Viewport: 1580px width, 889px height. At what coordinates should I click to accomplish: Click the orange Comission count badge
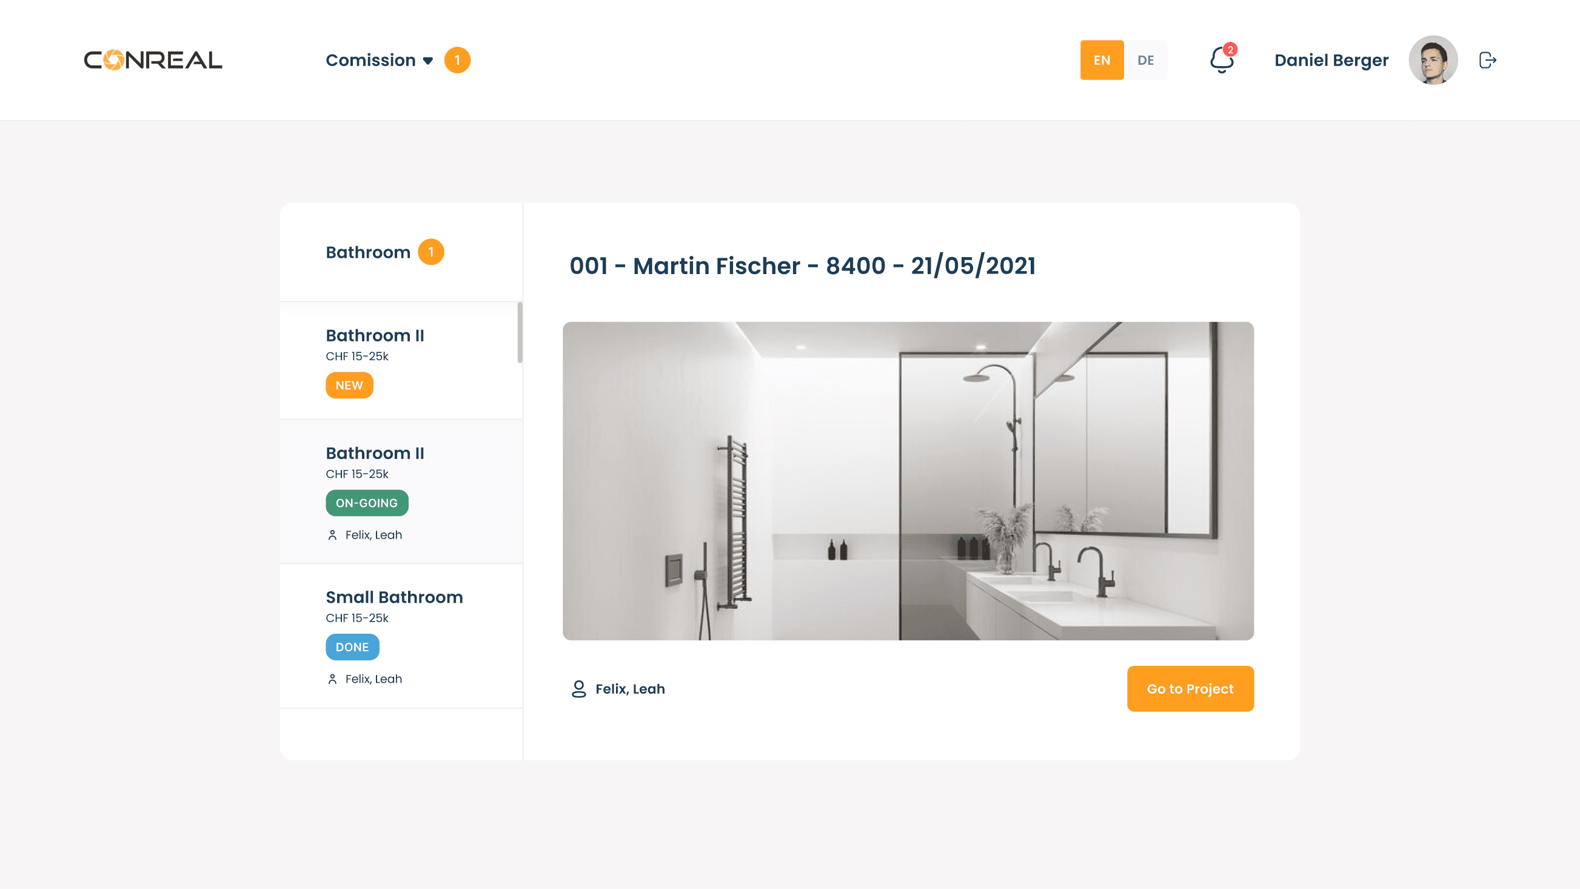(x=457, y=60)
